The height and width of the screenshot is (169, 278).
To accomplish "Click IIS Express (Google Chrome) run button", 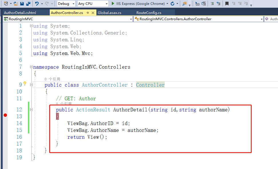I will pos(140,3).
